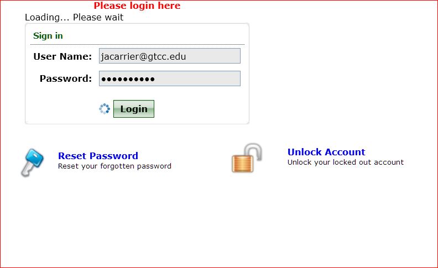Screen dimensions: 438x268
Task: Click the 'User Name:' label
Action: pos(62,56)
